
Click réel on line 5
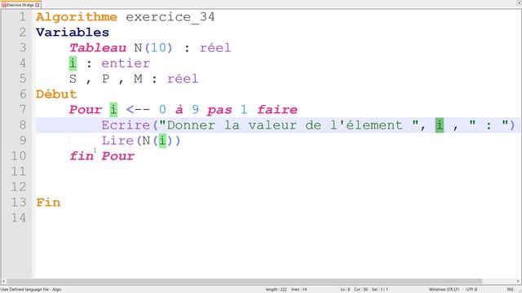(183, 79)
